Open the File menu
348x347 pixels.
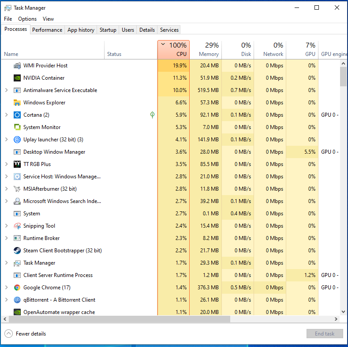(8, 19)
